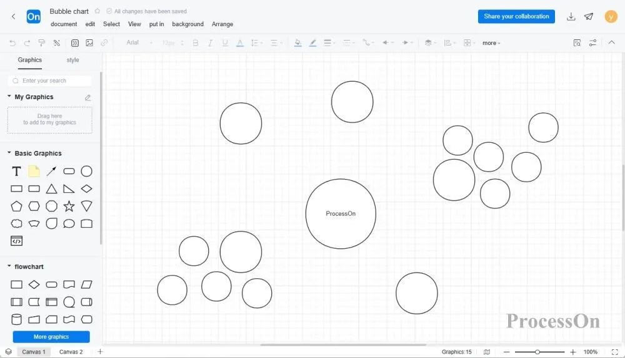Collapse the toolbar with up chevron
Image resolution: width=625 pixels, height=358 pixels.
click(x=611, y=42)
